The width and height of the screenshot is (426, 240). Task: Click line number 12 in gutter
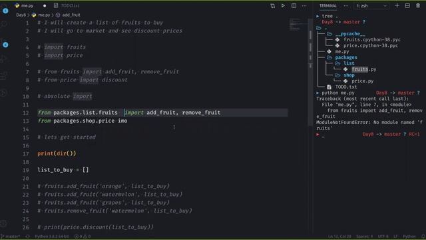(x=25, y=113)
